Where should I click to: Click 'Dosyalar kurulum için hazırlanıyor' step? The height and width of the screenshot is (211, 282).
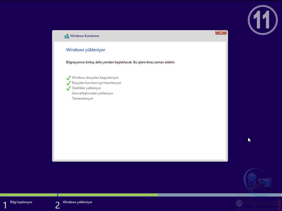[x=97, y=83]
